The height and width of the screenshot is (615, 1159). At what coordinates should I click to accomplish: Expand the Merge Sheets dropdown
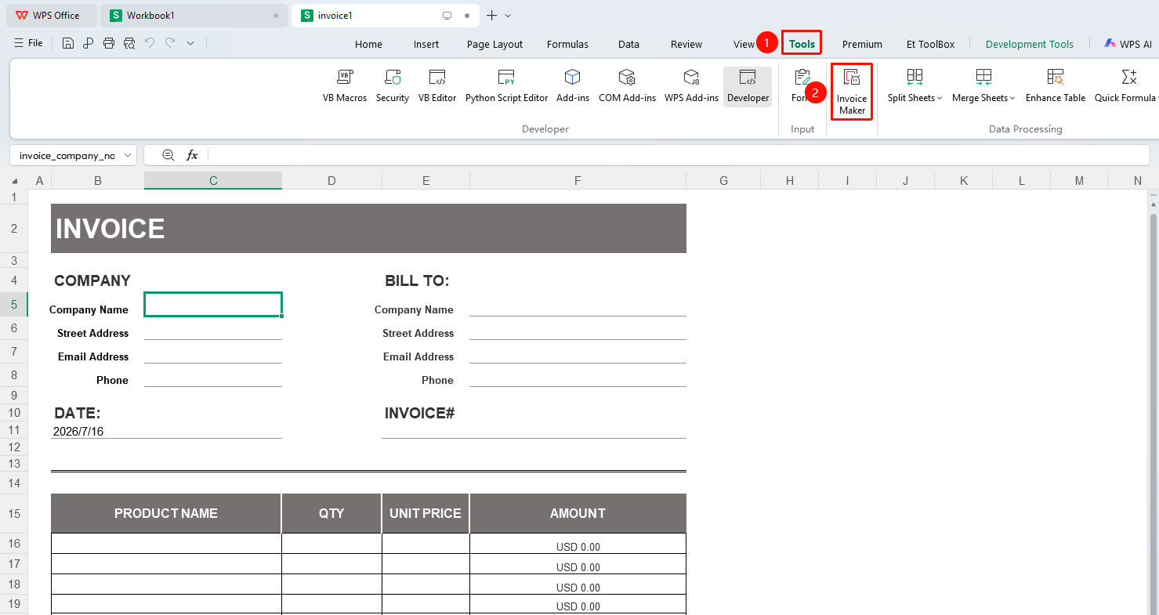[983, 86]
